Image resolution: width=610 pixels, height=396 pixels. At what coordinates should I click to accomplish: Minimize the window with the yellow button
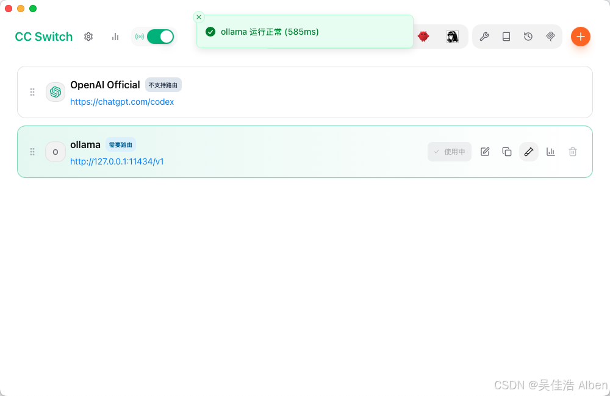(x=21, y=9)
